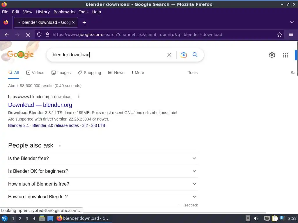The image size is (298, 223).
Task: Select the All results tab
Action: pos(13,73)
